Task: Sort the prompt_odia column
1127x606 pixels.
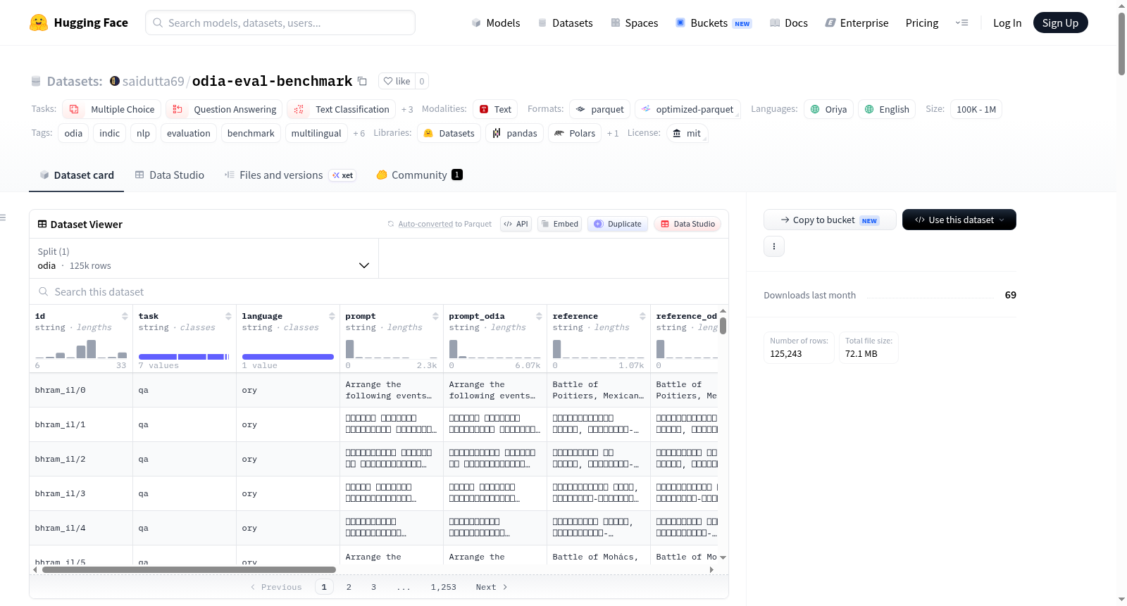Action: pos(539,316)
